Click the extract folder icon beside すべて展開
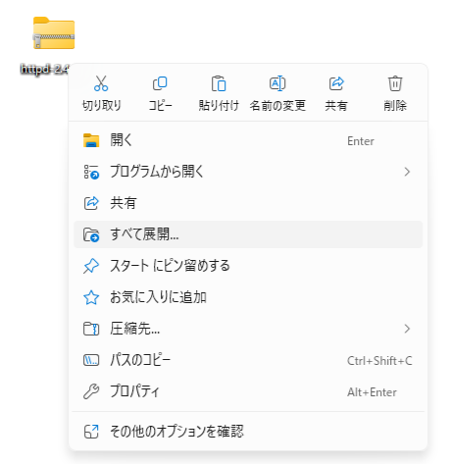This screenshot has height=464, width=451. (x=91, y=234)
